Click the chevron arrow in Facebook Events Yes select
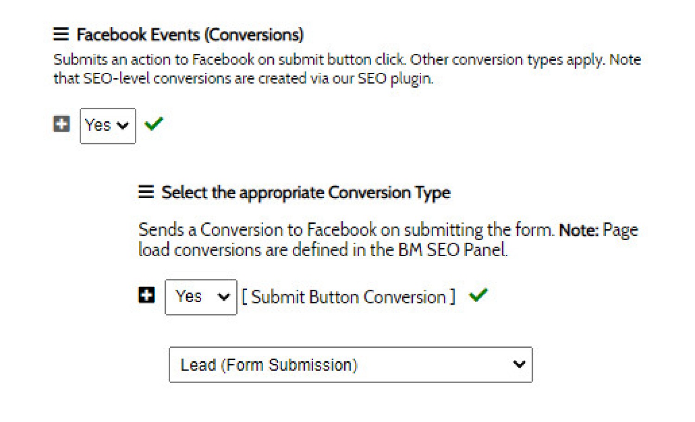Viewport: 695px width, 422px height. pos(123,126)
